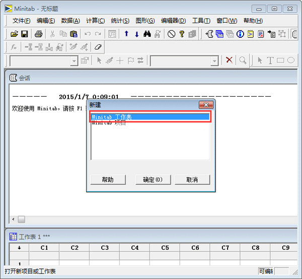This screenshot has width=302, height=279.
Task: Open the combo box dropdown below the fx toolbar
Action: coord(74,61)
